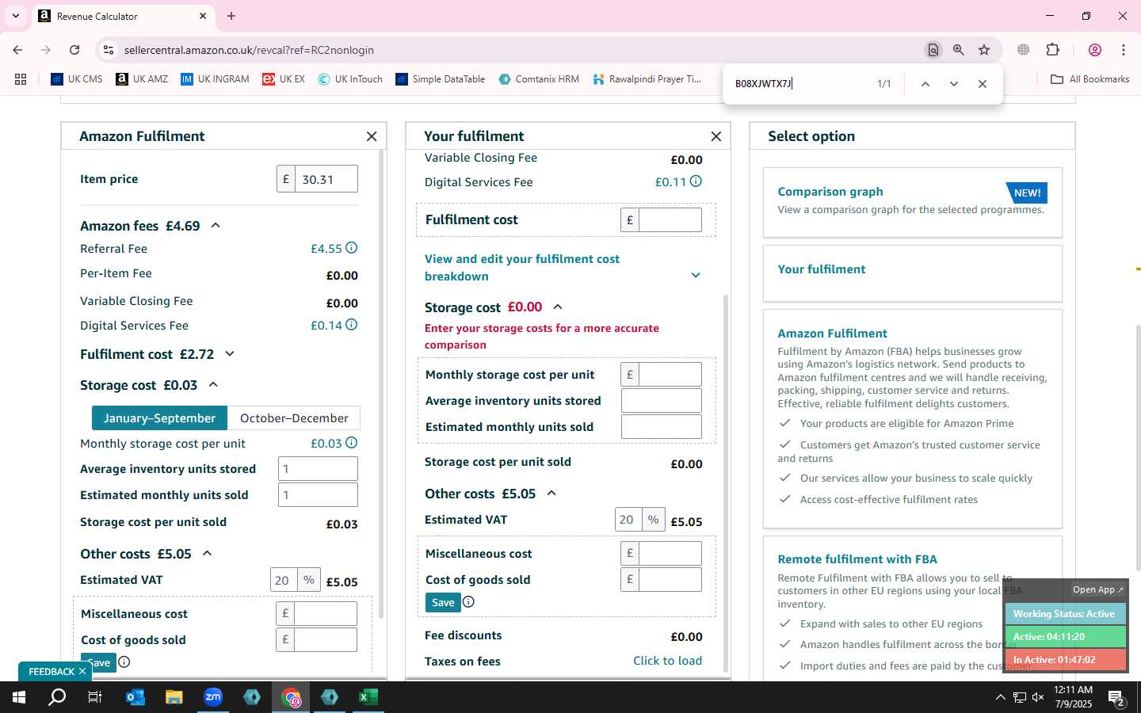The width and height of the screenshot is (1141, 713).
Task: Click info icon beside Amazon Fulfilment Save button
Action: click(x=124, y=662)
